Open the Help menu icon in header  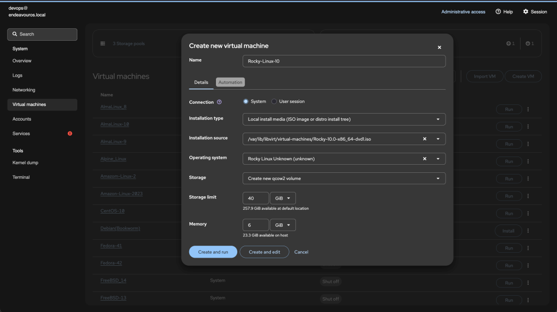pyautogui.click(x=498, y=12)
